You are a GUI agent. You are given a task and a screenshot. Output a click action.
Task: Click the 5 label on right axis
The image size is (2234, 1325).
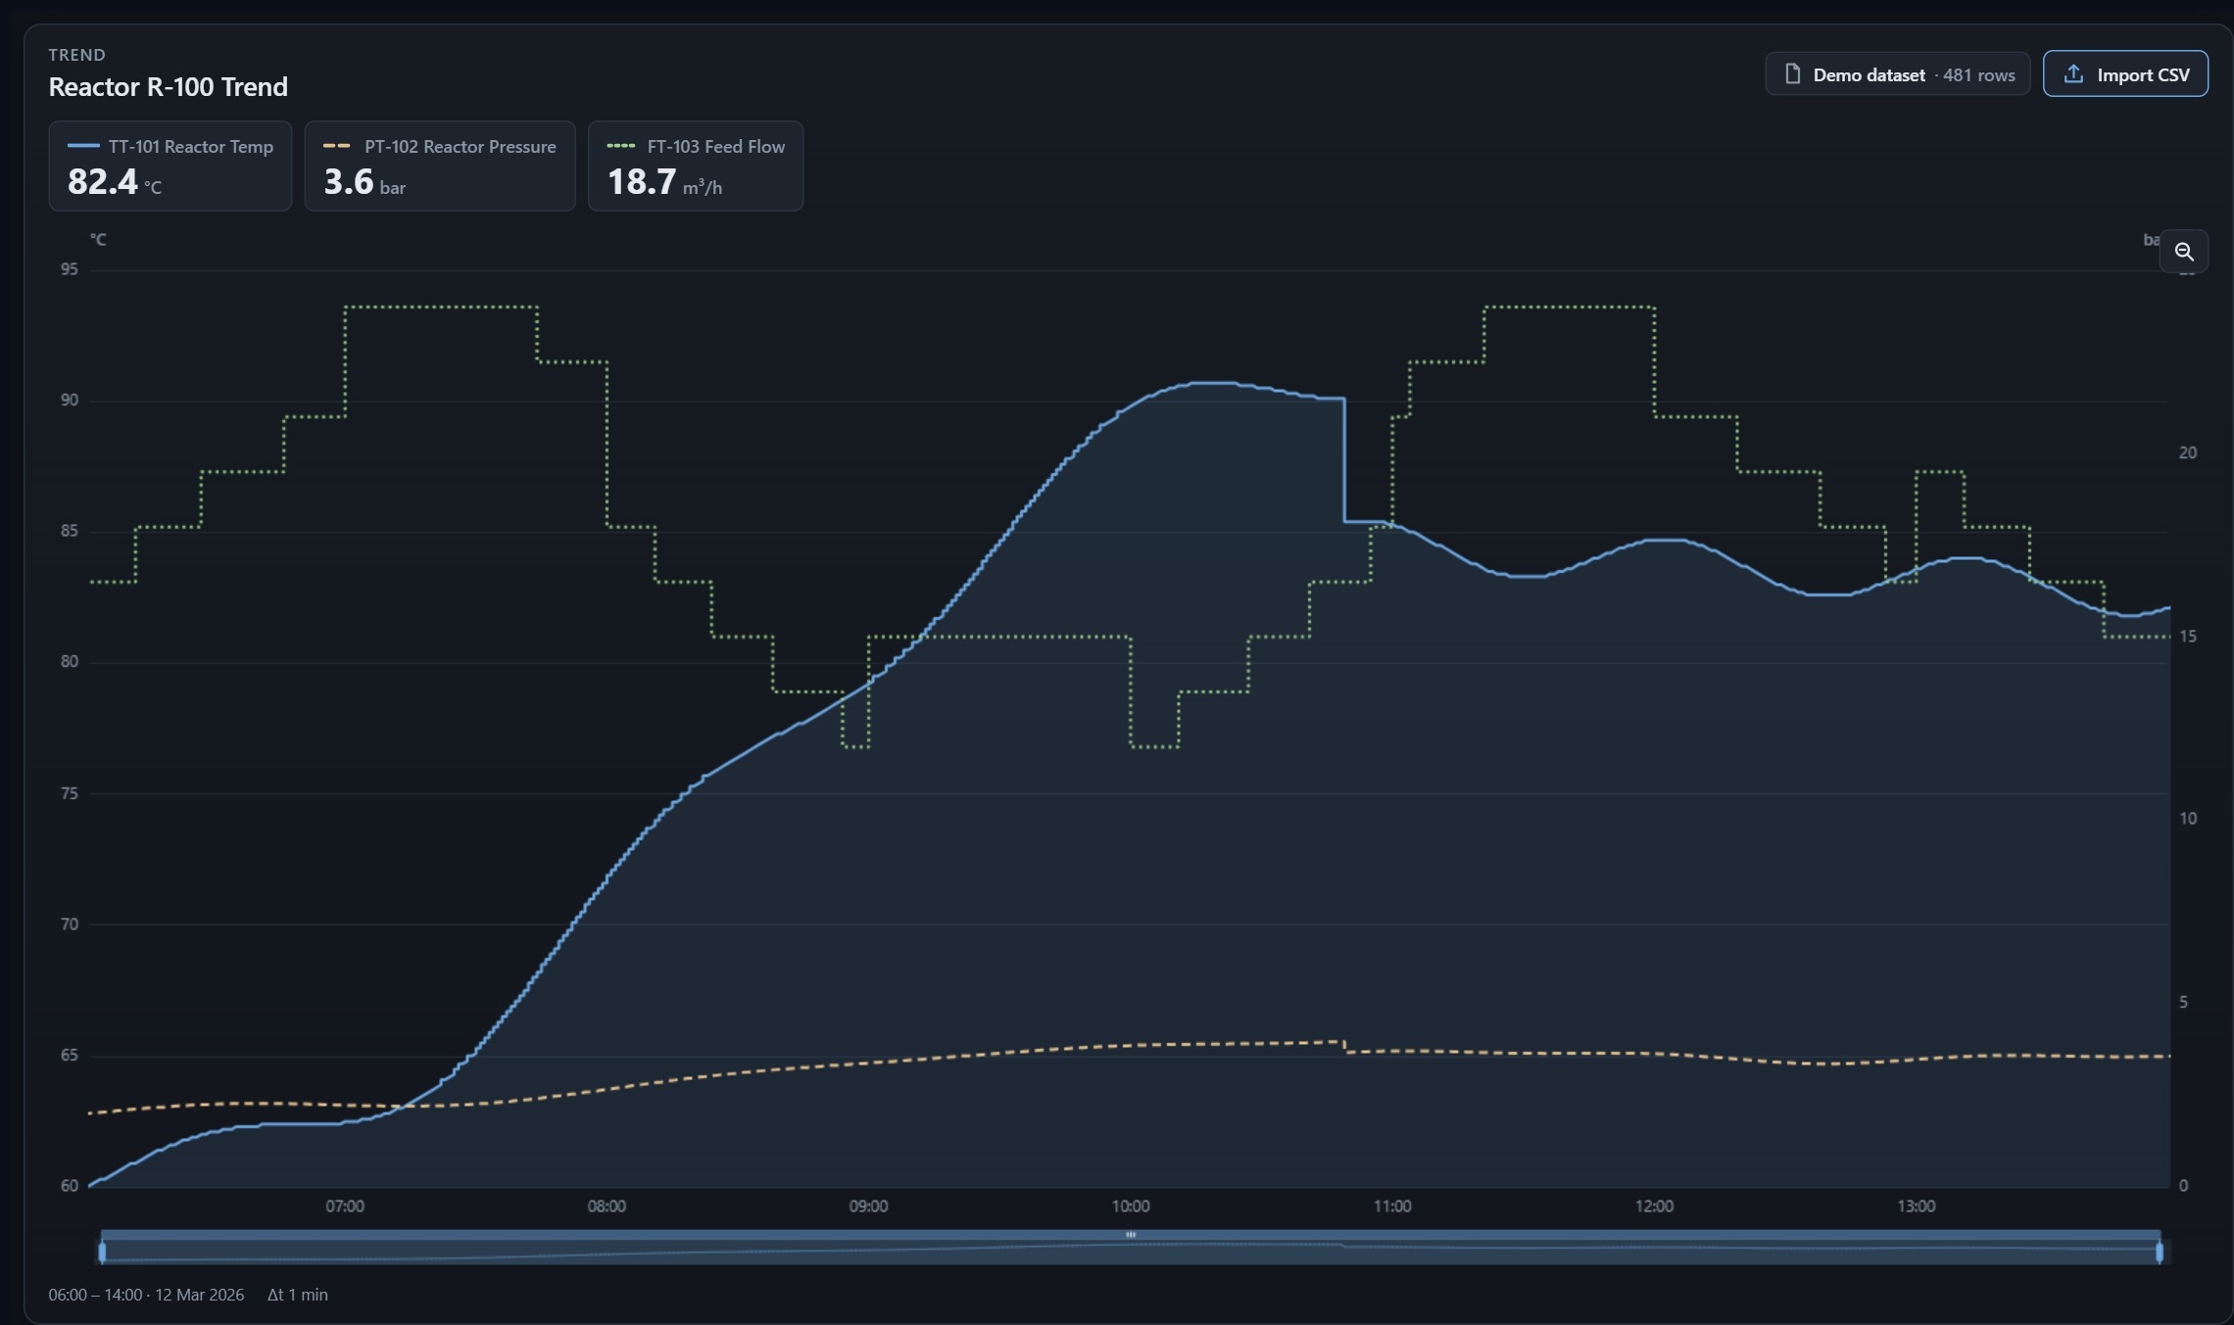click(x=2183, y=1003)
